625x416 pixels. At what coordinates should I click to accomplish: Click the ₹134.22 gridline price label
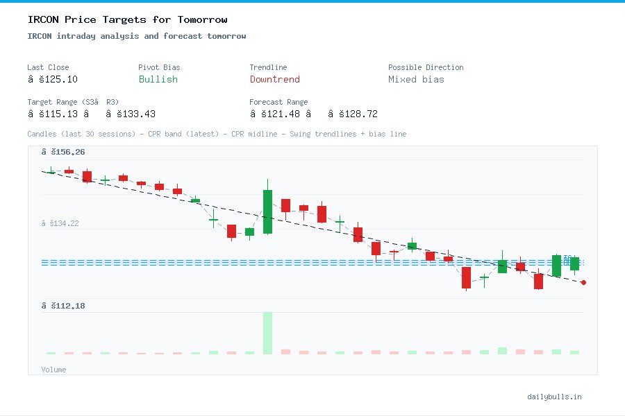[59, 223]
